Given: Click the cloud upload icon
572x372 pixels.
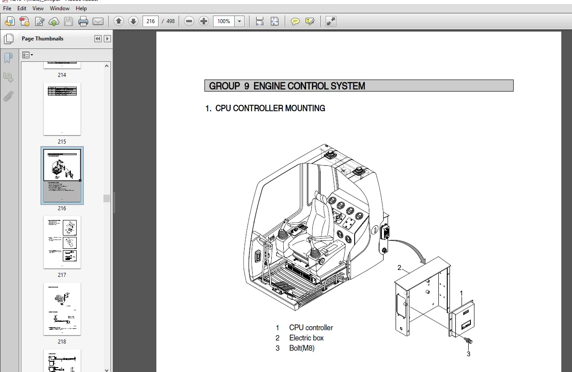Looking at the screenshot, I should tap(54, 21).
